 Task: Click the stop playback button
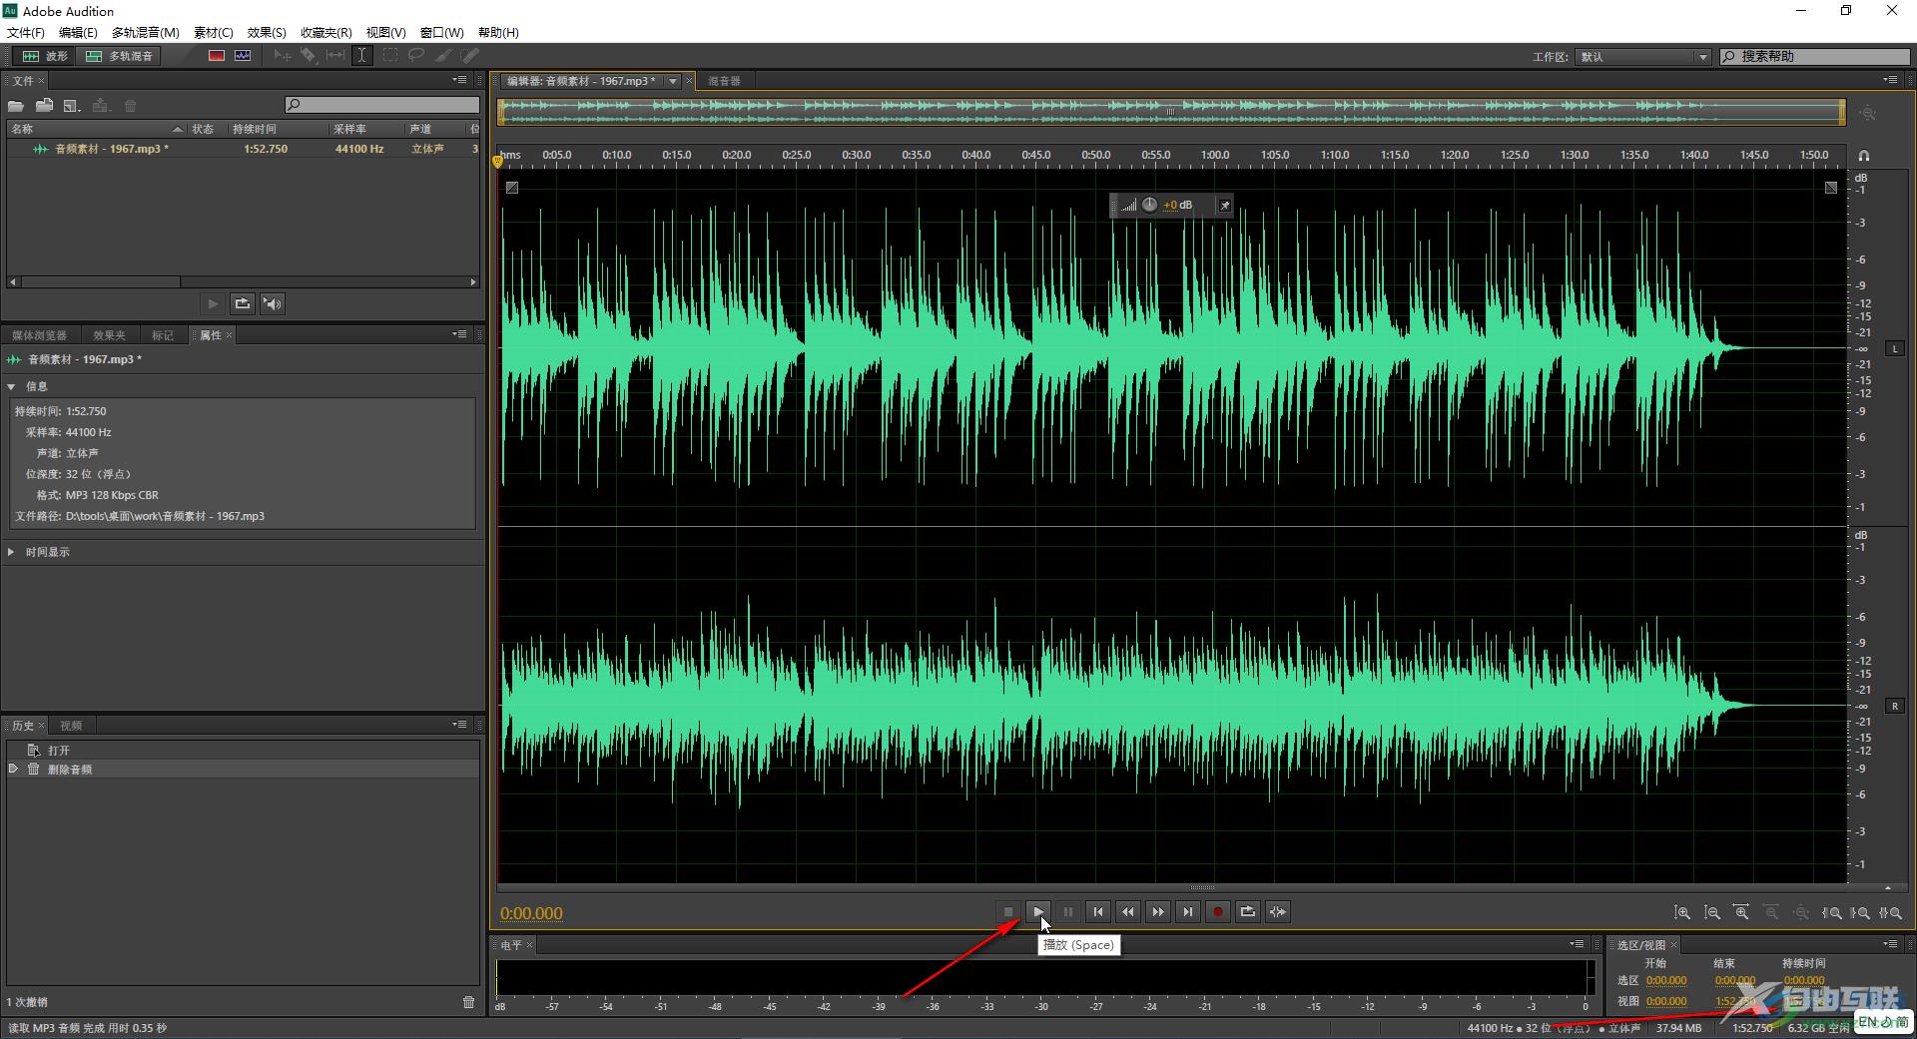[1008, 912]
